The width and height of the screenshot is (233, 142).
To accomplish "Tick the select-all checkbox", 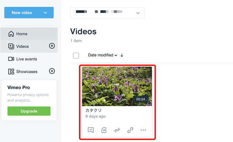I will coord(76,56).
